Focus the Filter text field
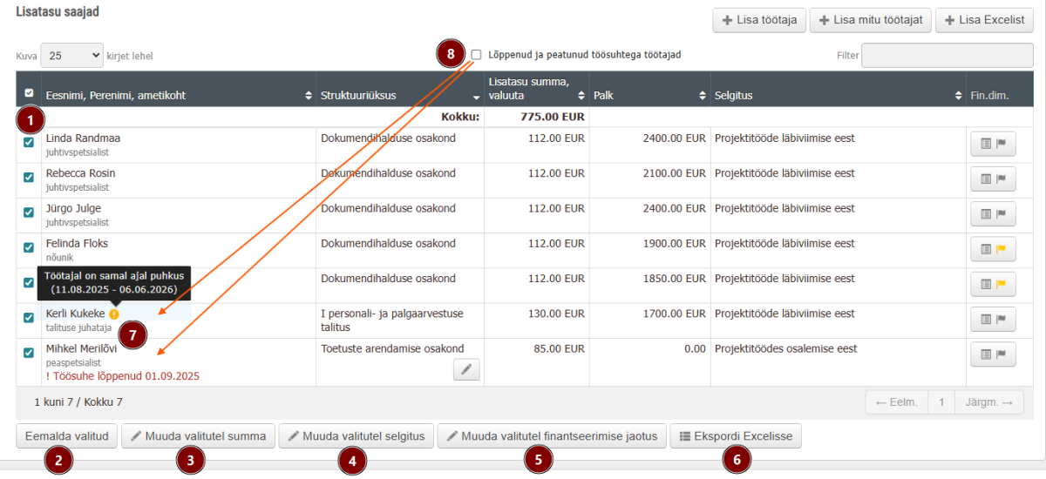1046x479 pixels. pos(948,56)
